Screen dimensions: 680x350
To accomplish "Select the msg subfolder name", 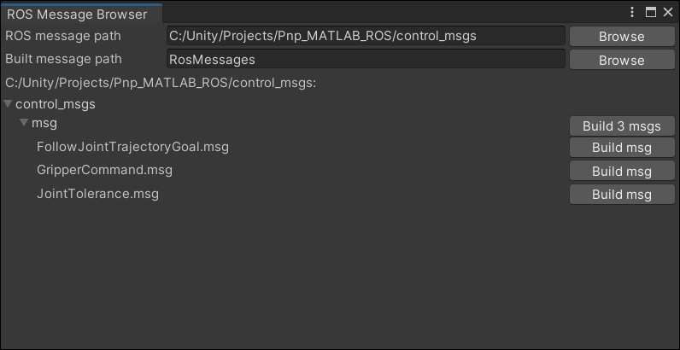I will pos(44,124).
